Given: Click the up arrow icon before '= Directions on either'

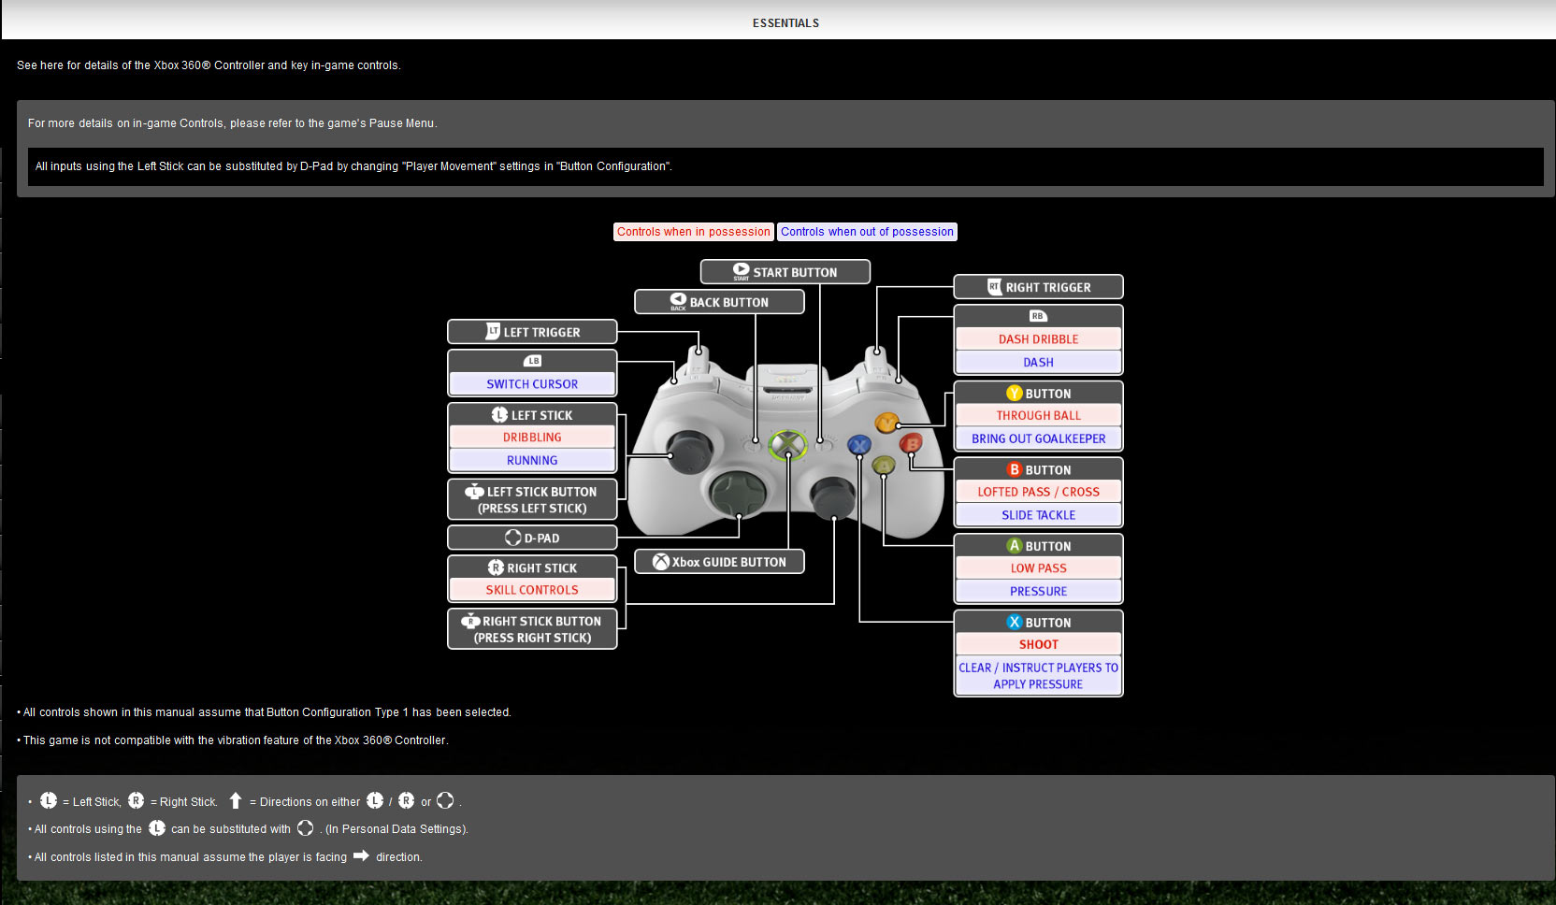Looking at the screenshot, I should point(236,800).
